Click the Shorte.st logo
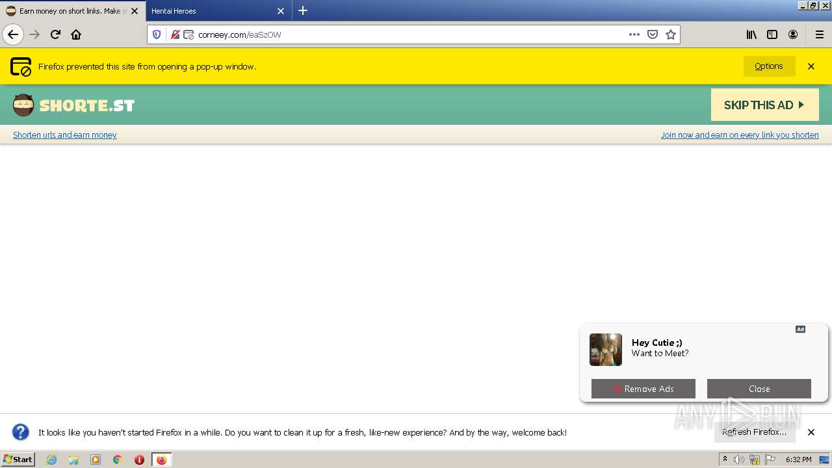The height and width of the screenshot is (468, 832). tap(73, 105)
